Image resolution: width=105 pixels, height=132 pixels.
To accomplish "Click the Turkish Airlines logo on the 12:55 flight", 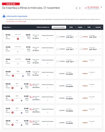I will click(x=12, y=100).
